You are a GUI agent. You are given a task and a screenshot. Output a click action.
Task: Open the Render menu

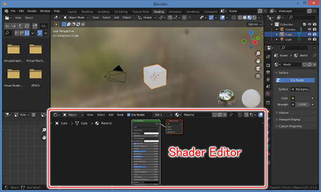32,11
